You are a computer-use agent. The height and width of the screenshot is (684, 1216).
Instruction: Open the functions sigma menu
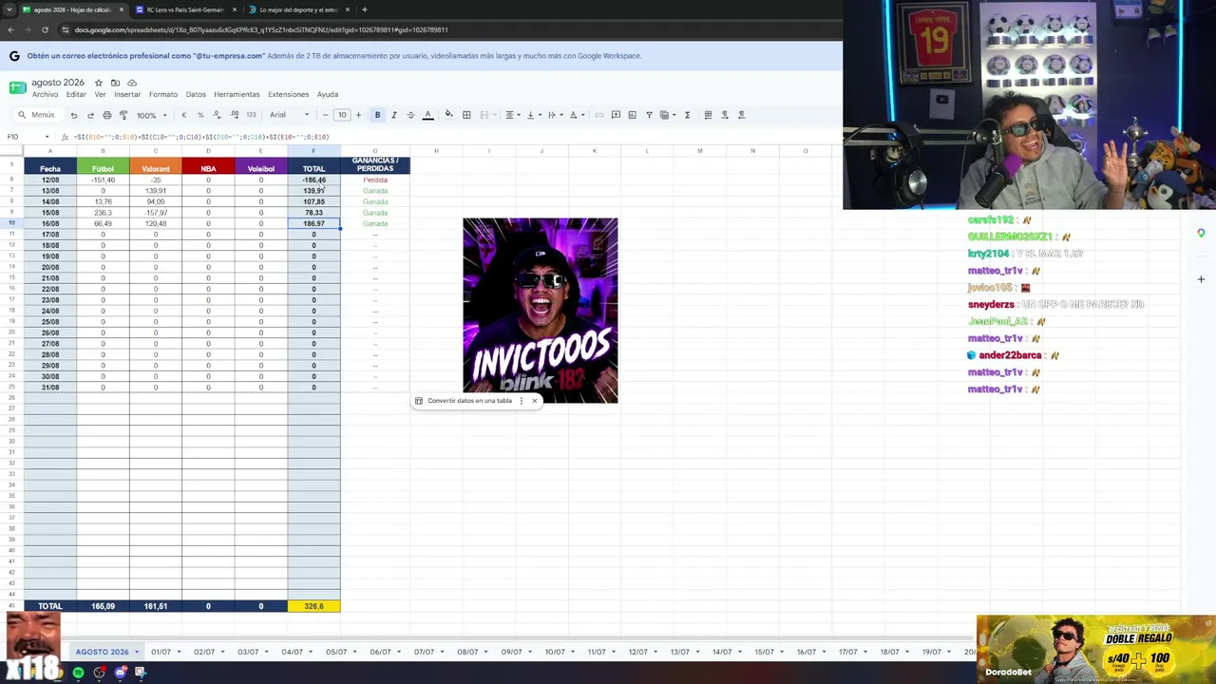(x=687, y=115)
